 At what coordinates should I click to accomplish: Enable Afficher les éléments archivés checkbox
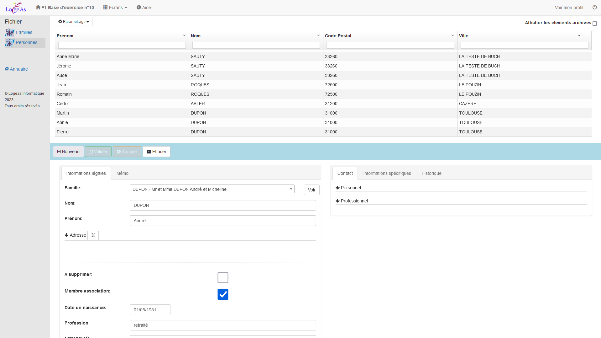click(x=594, y=24)
